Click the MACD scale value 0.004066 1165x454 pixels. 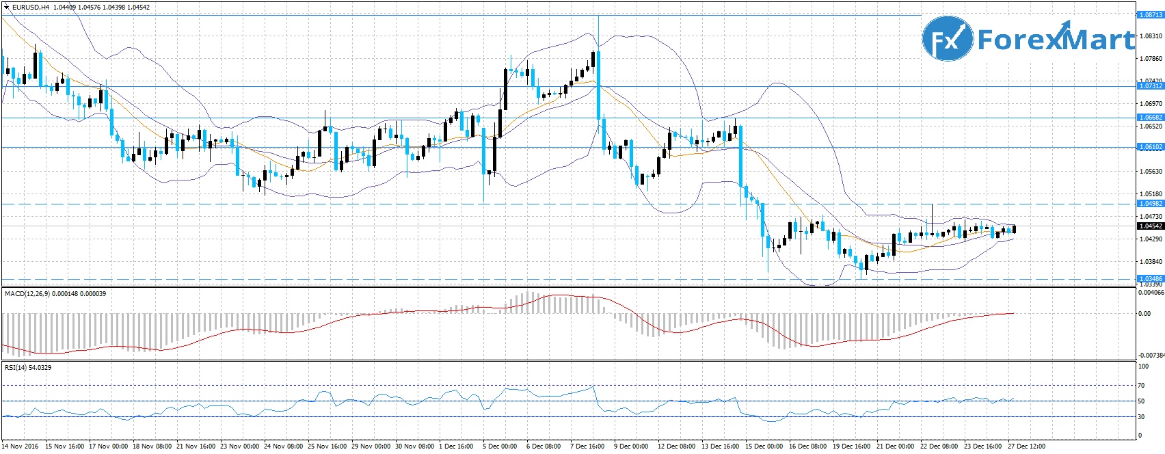[x=1151, y=293]
